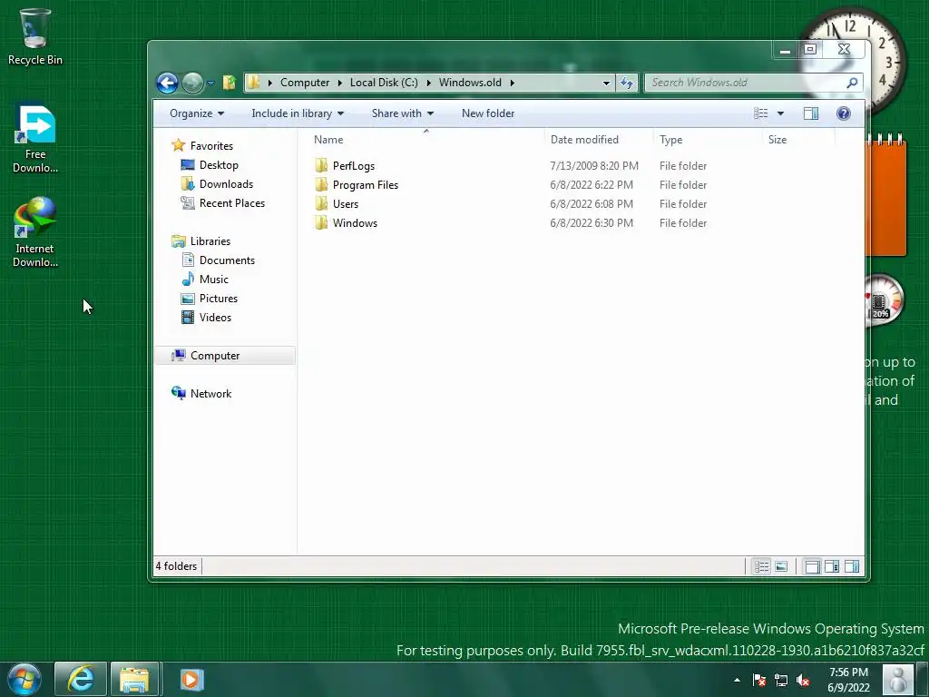
Task: Switch to large thumbnails view in status bar
Action: (x=781, y=566)
